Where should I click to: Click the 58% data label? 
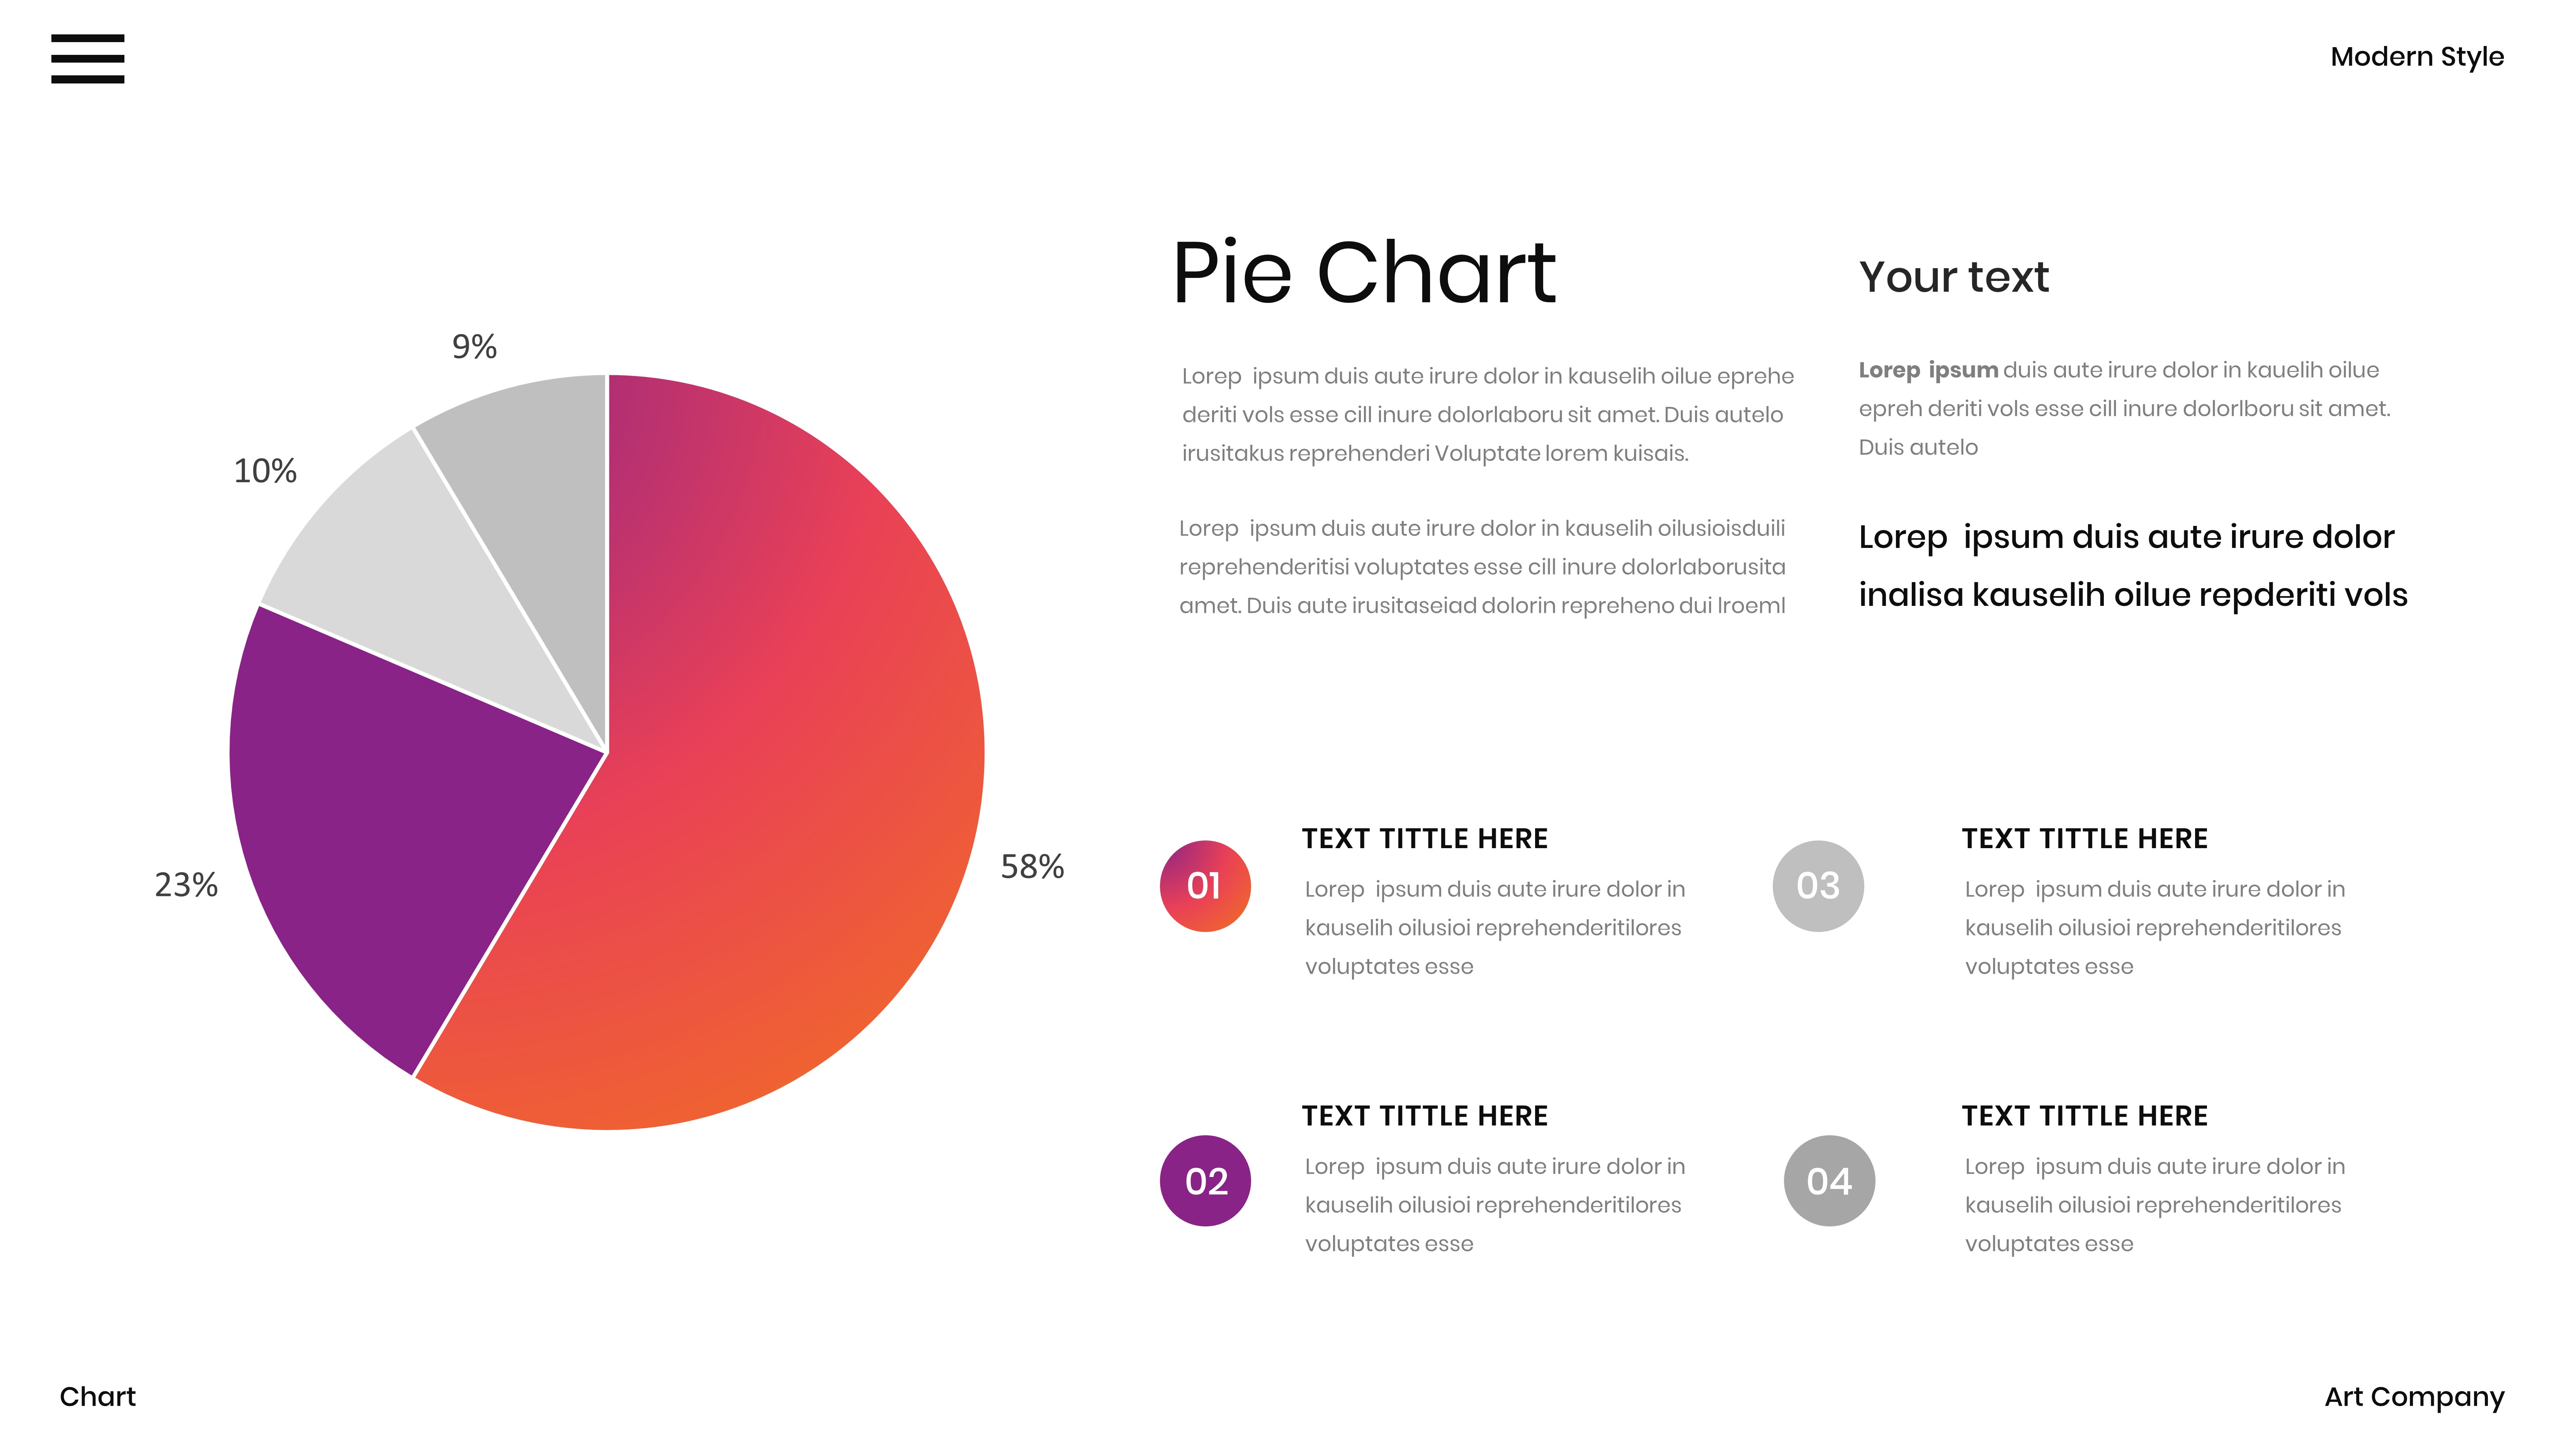click(1032, 866)
